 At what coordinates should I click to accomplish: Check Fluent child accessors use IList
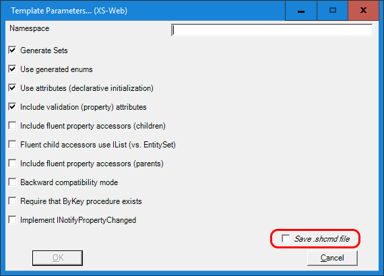pyautogui.click(x=12, y=144)
